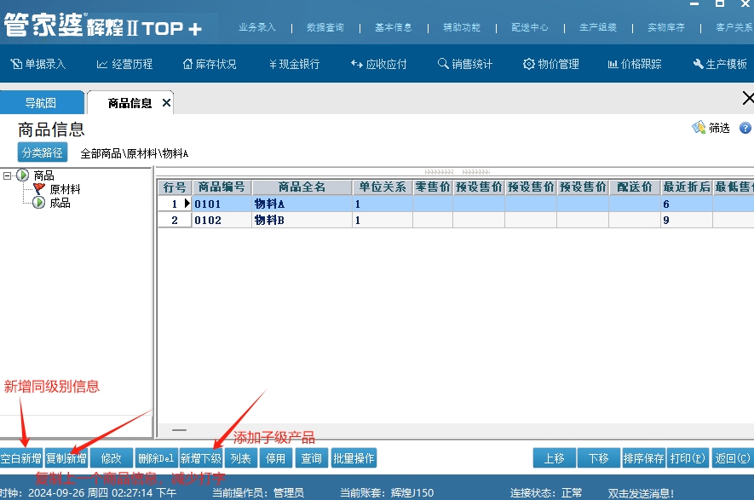This screenshot has height=500, width=754.
Task: Open 生产模板 production template
Action: [720, 64]
